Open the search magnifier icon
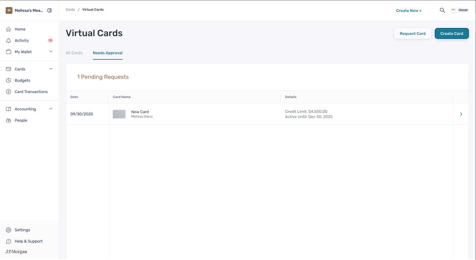 (442, 10)
